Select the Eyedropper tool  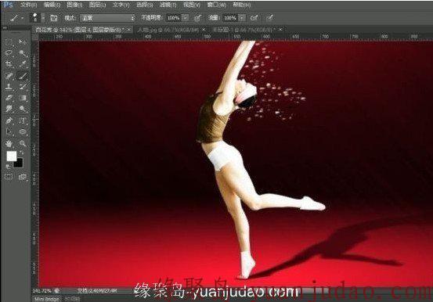(x=23, y=64)
